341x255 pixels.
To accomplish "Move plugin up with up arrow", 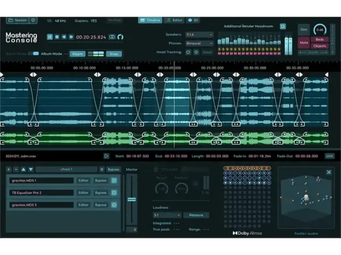I will 23,169.
